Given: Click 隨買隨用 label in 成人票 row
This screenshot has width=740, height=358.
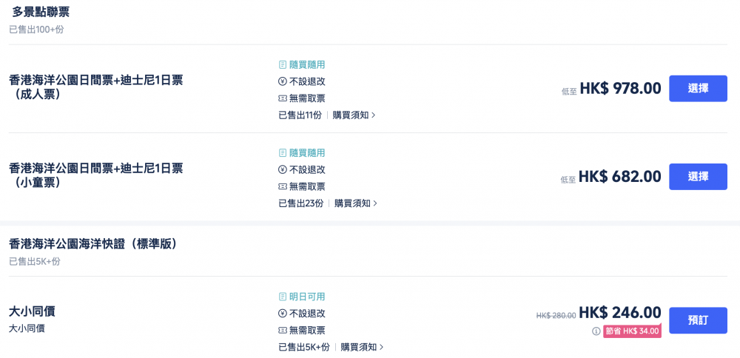Looking at the screenshot, I should (x=307, y=64).
